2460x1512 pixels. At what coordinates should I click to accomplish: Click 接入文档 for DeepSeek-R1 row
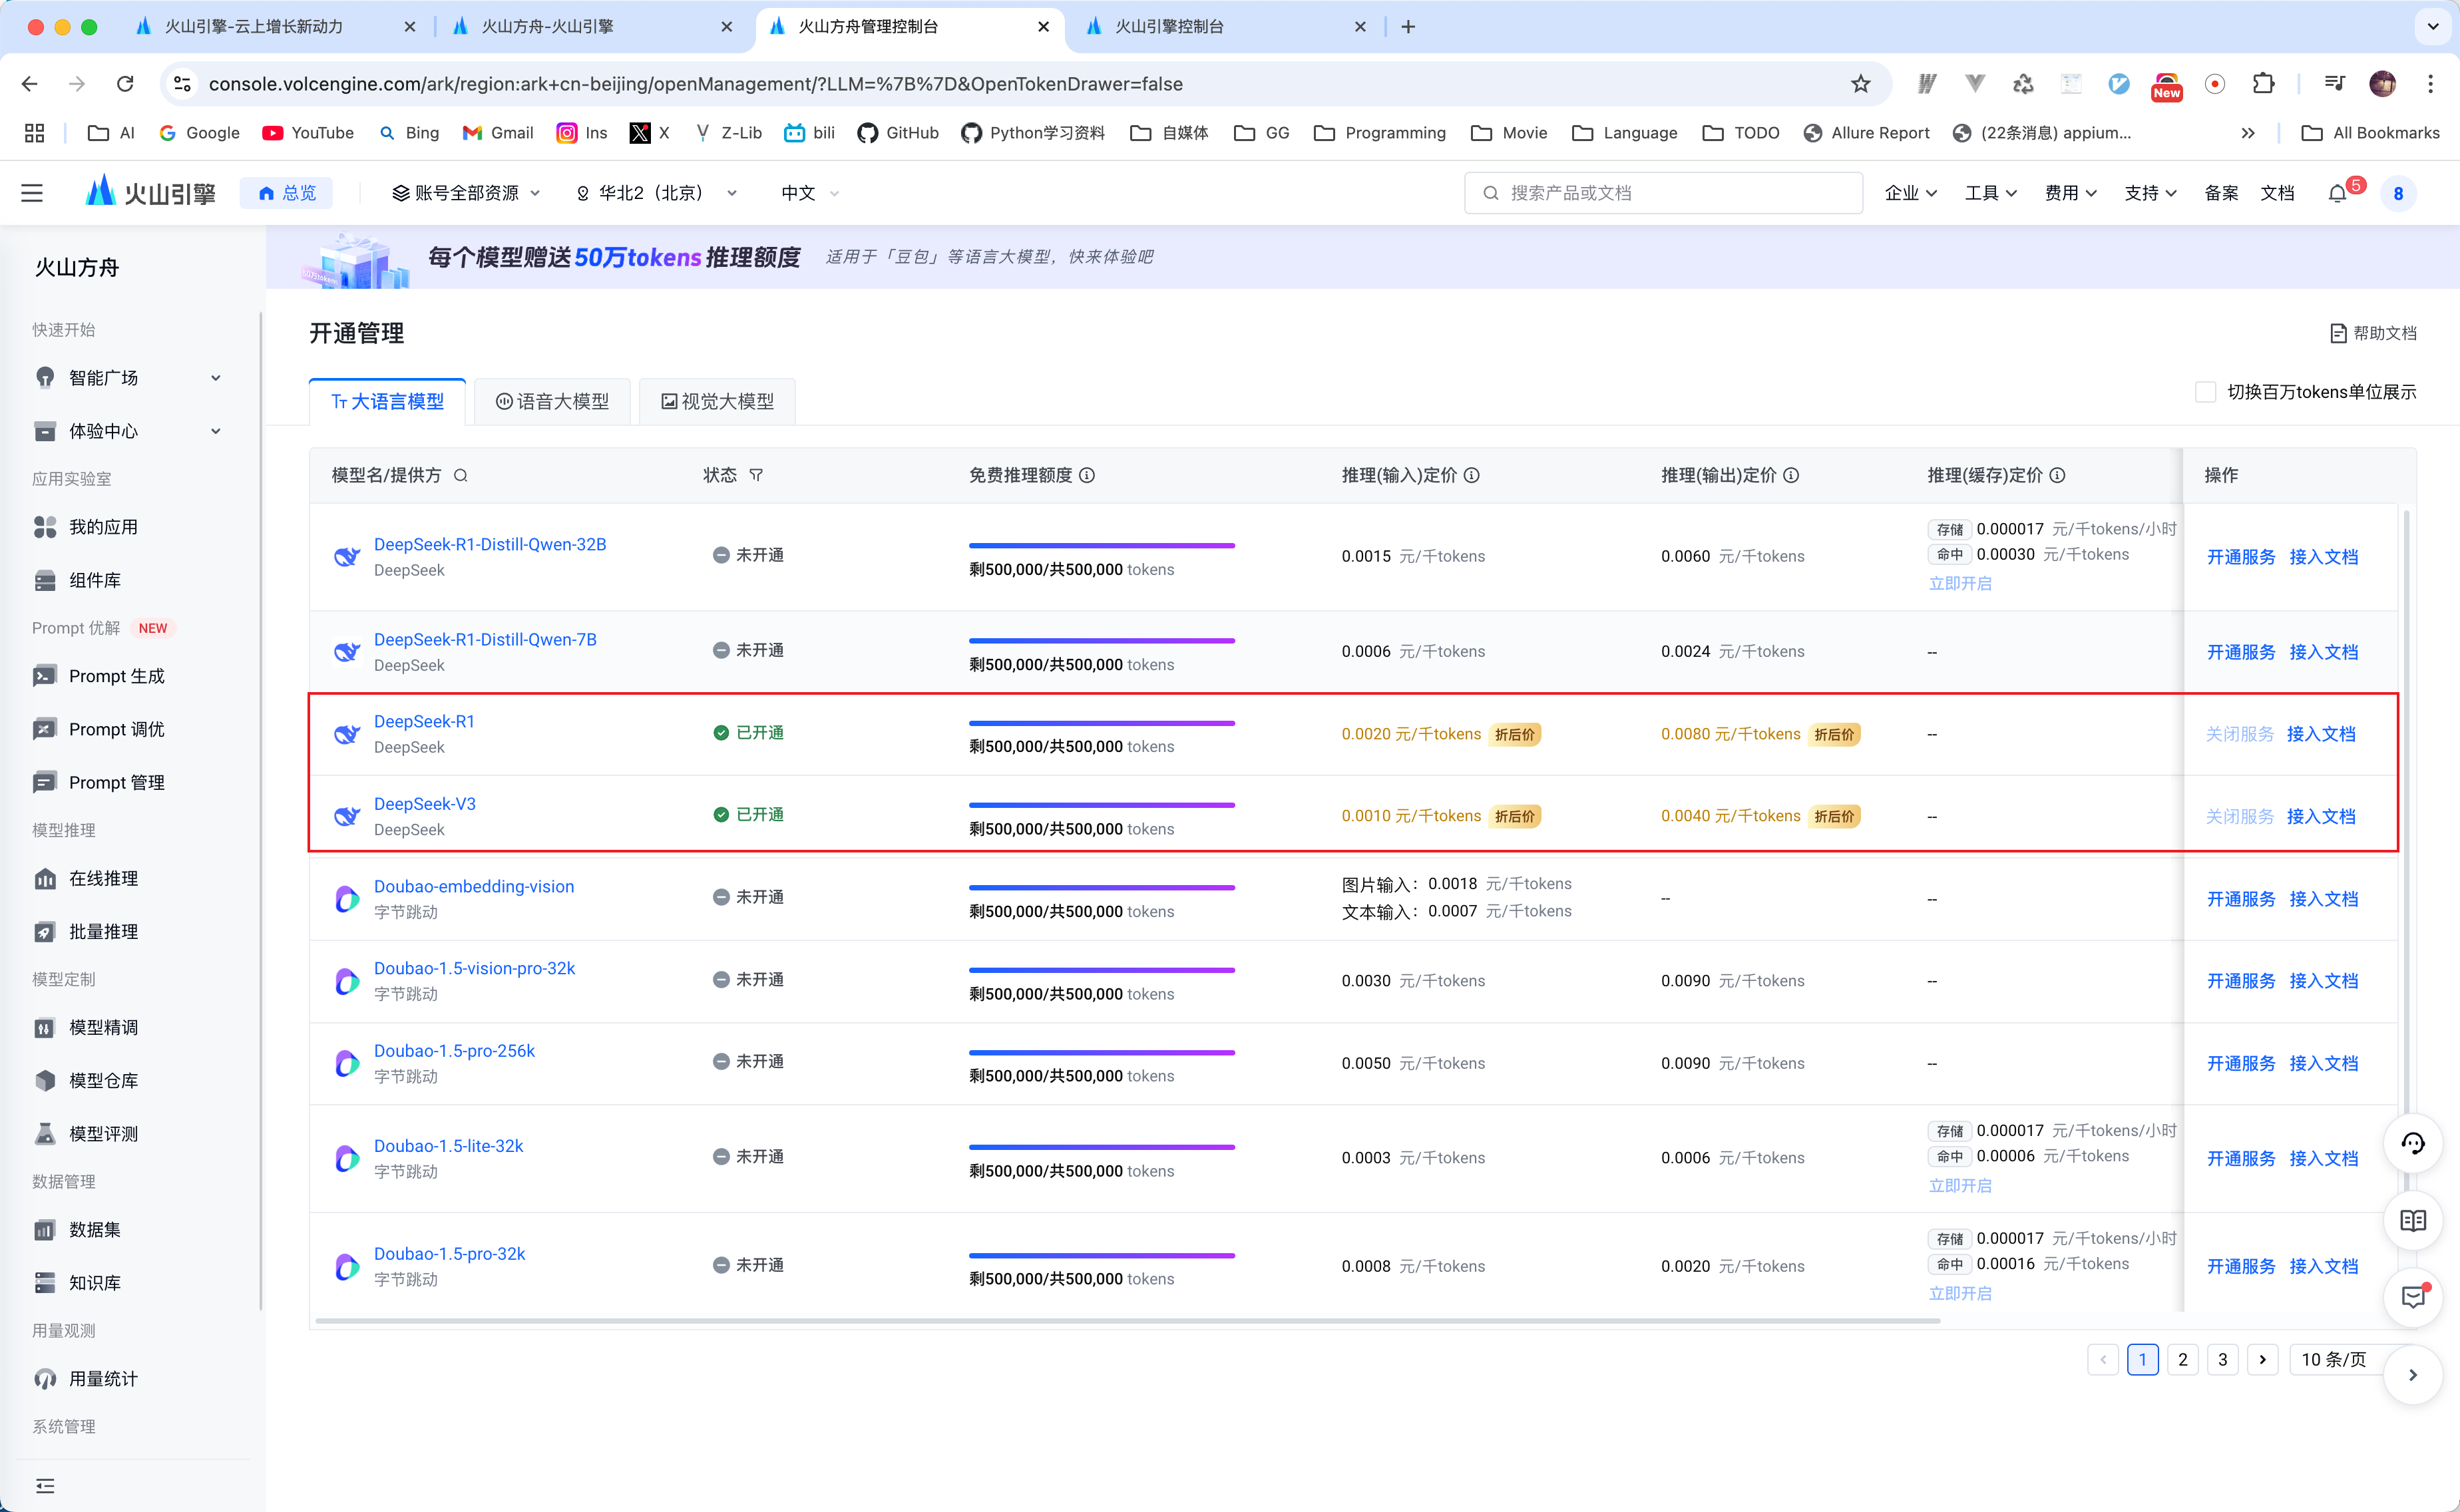coord(2321,734)
